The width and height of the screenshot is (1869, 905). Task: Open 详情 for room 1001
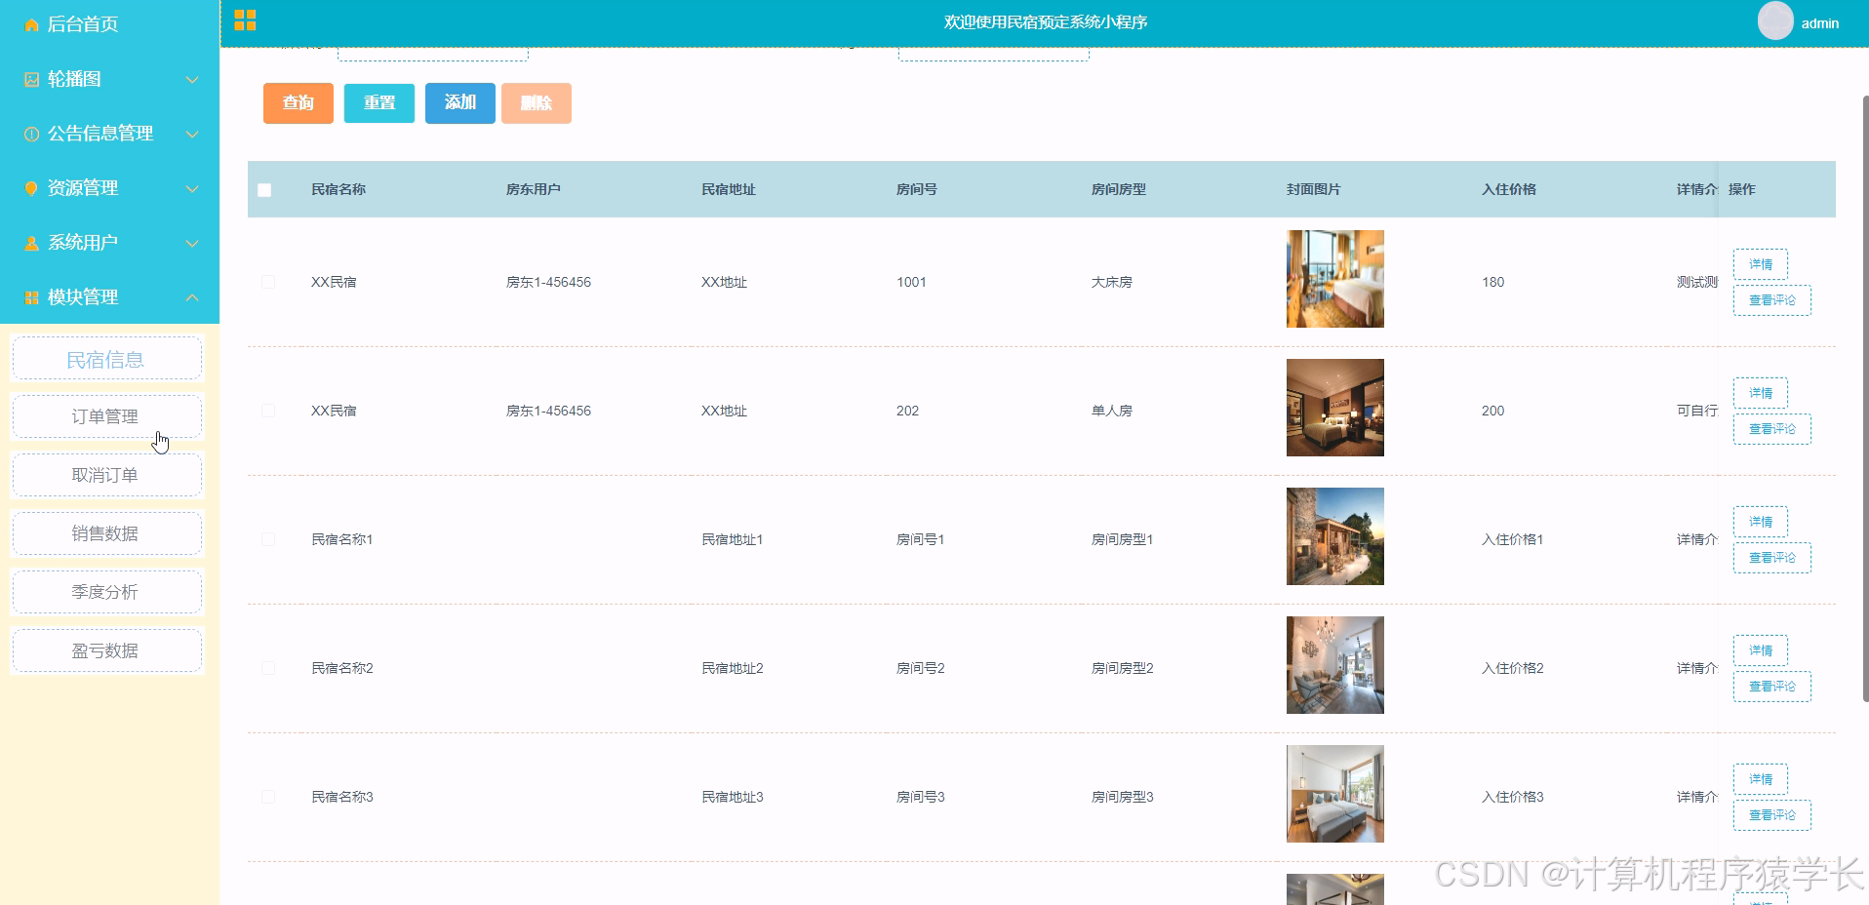click(x=1761, y=264)
